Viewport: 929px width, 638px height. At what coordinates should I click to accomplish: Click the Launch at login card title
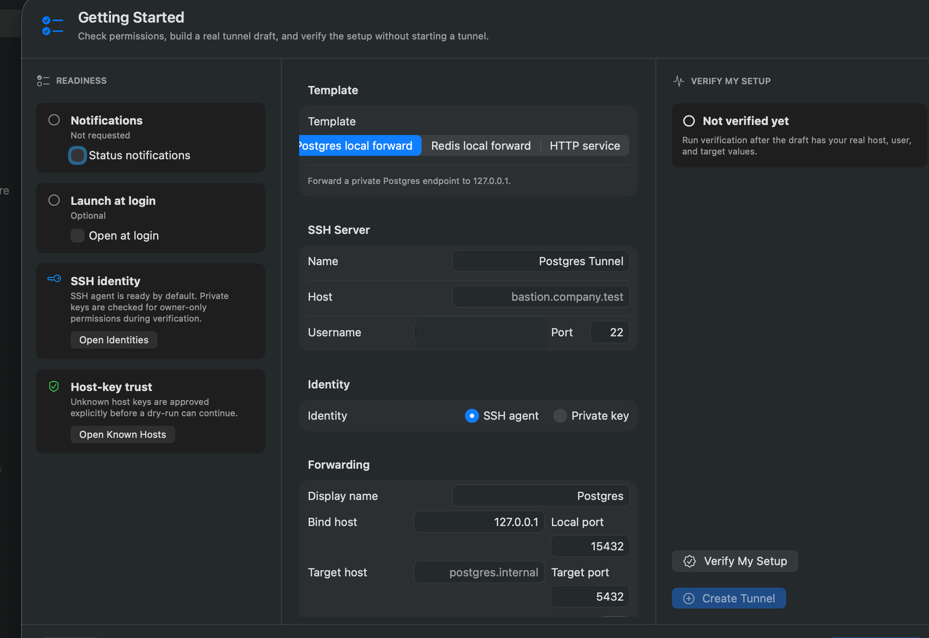pos(113,201)
